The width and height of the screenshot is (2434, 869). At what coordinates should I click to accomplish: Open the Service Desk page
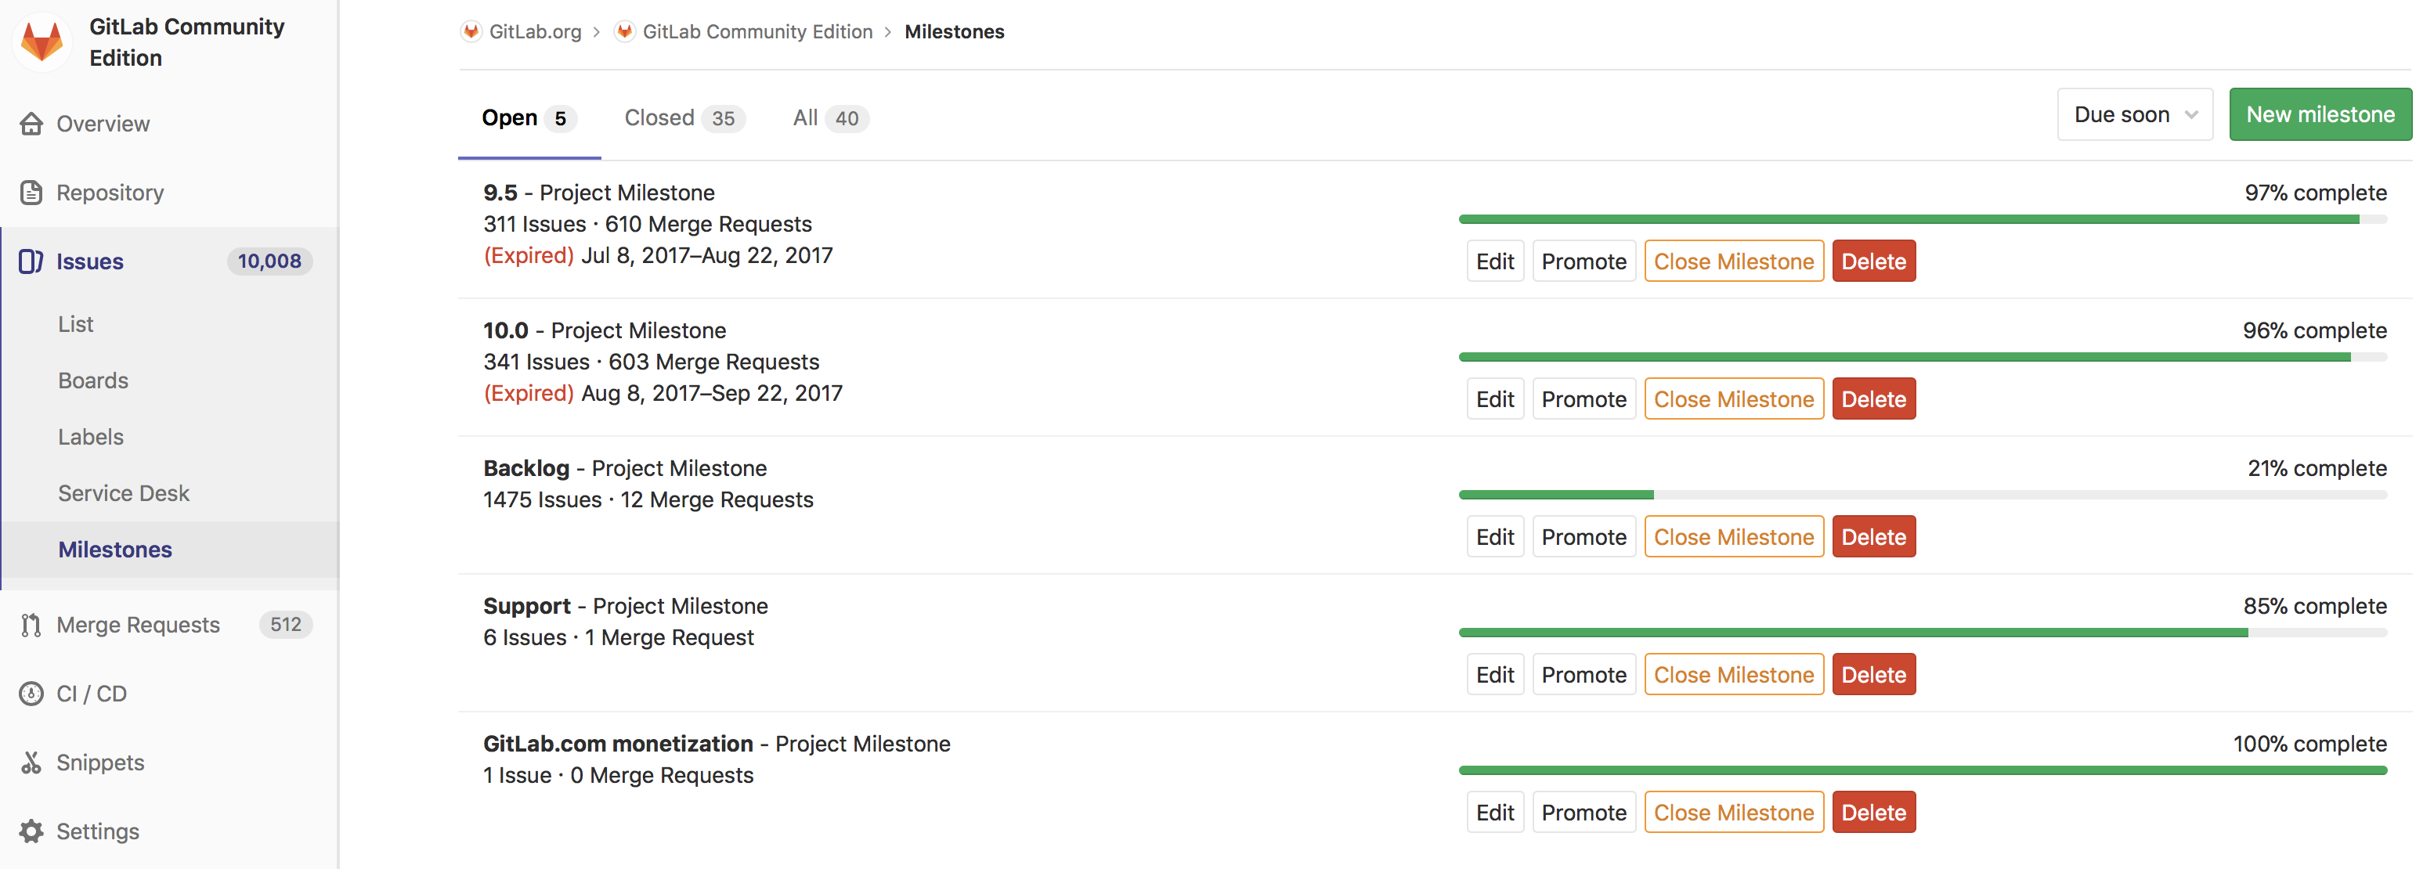coord(123,492)
